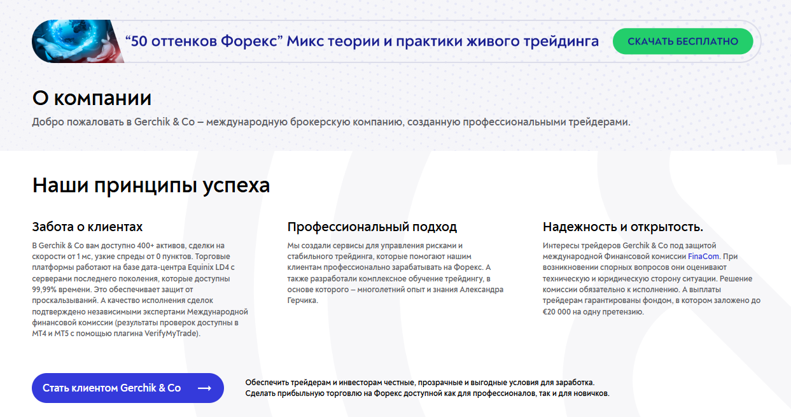Click the «О компании» heading
Viewport: 791px width, 417px height.
pos(92,98)
